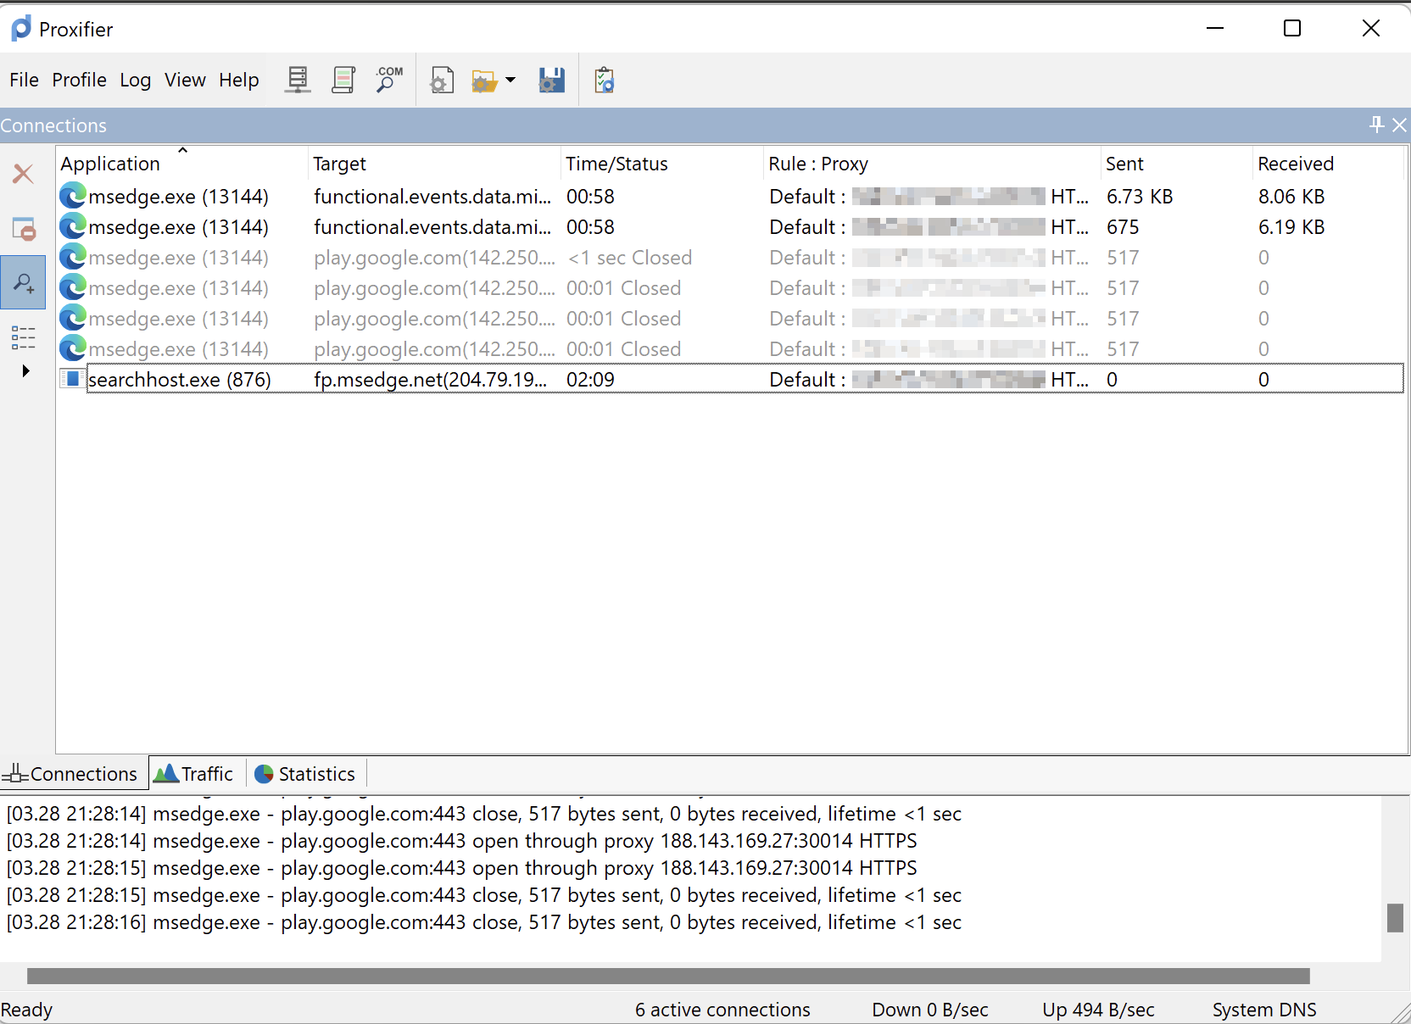Sort by the Received column header

[1328, 164]
